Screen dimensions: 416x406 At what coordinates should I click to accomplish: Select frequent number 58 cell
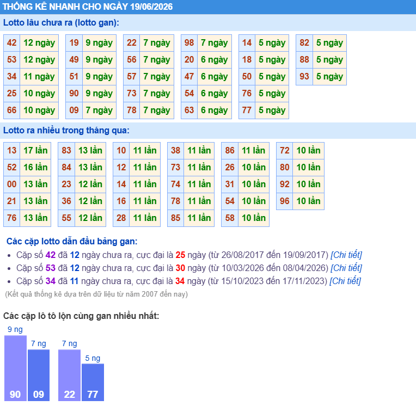(230, 218)
